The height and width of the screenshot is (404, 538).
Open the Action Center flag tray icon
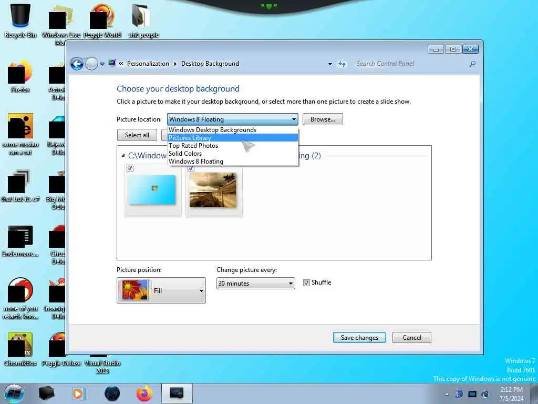(x=459, y=394)
